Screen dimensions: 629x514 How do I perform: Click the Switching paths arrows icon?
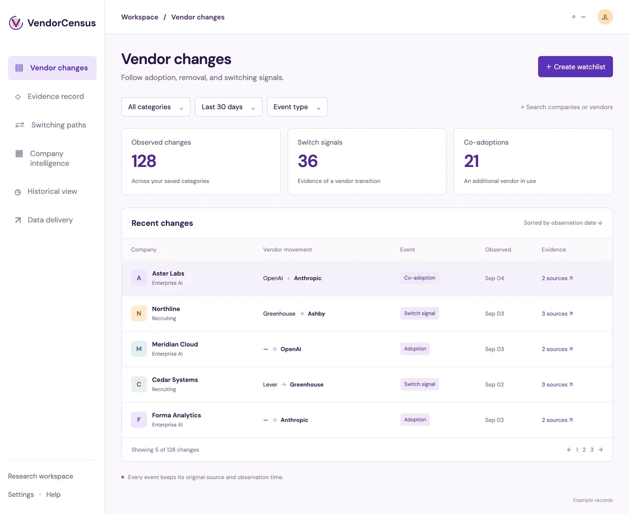[x=19, y=125]
